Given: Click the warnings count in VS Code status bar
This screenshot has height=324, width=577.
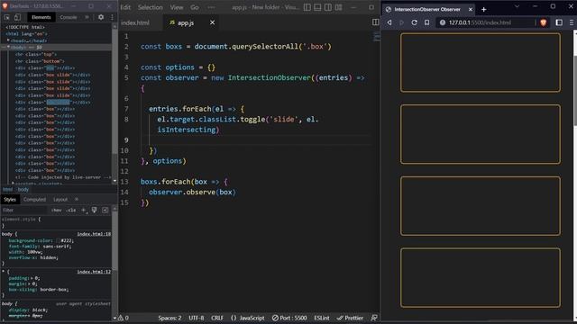Looking at the screenshot, I should tap(124, 318).
